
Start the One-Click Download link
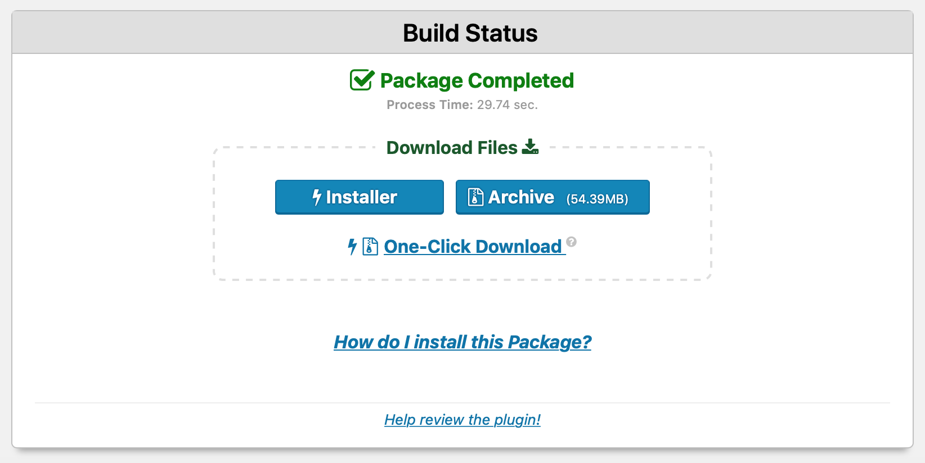coord(473,247)
